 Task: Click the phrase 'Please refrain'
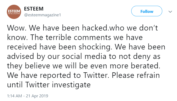(x=136, y=75)
